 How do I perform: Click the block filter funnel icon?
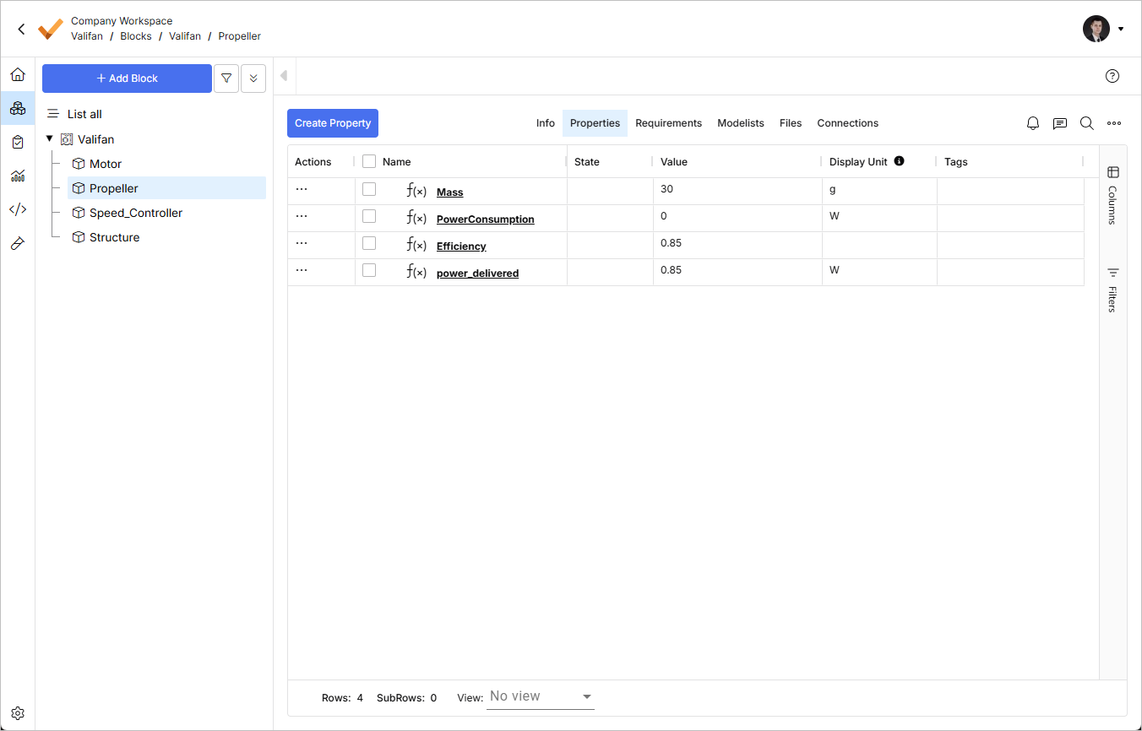[x=226, y=79]
